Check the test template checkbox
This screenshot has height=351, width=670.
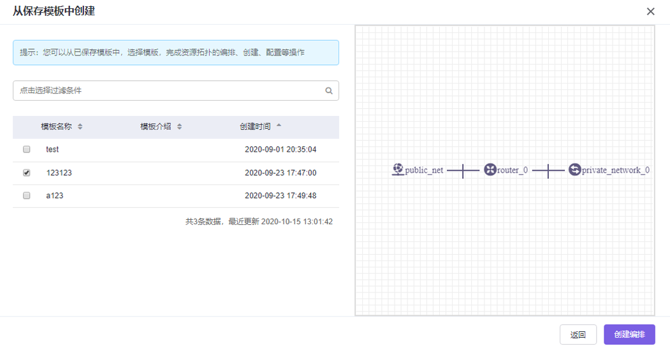tap(27, 150)
